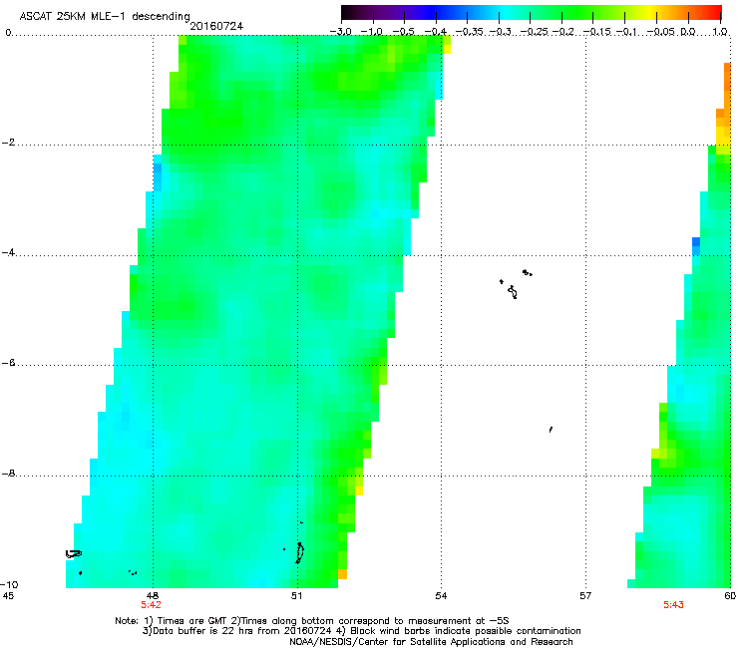Click the latitude label '-8'
738x648 pixels.
click(x=8, y=474)
